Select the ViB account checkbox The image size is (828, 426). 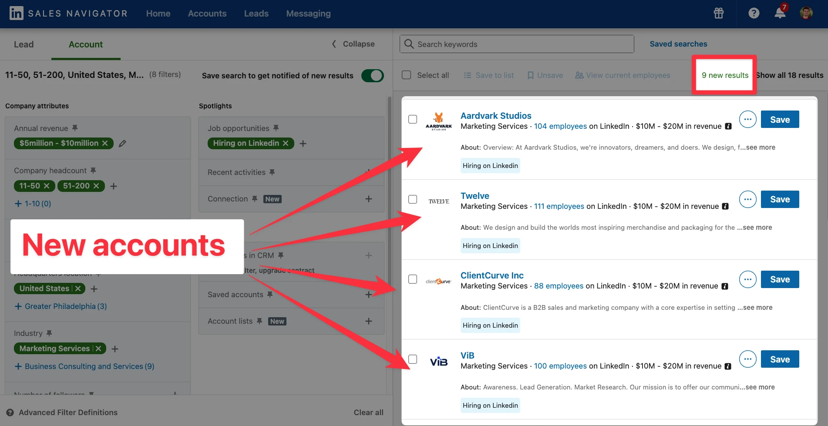coord(413,359)
